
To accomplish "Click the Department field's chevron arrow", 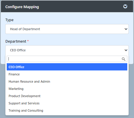I will (126, 50).
